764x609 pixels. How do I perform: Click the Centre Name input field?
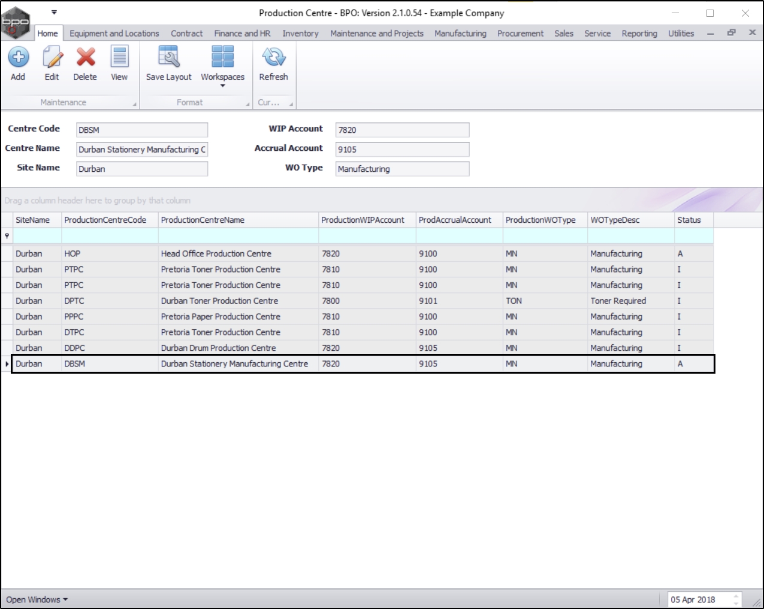click(142, 150)
